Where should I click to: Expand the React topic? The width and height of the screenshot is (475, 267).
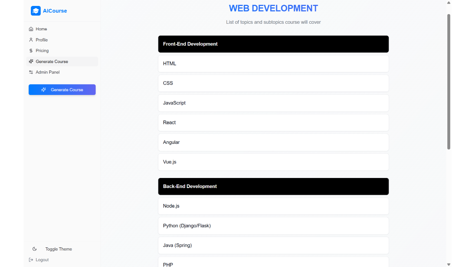(x=273, y=122)
